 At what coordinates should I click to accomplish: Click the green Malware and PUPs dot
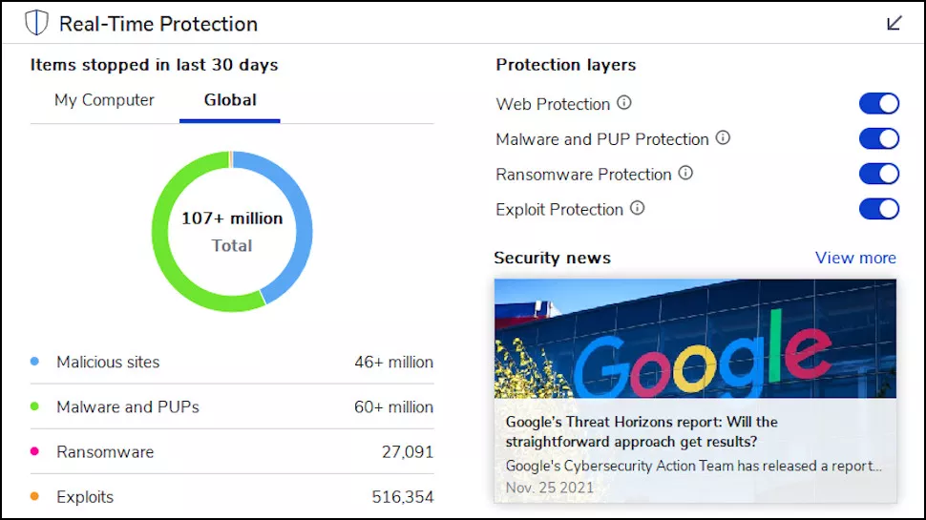pyautogui.click(x=35, y=407)
